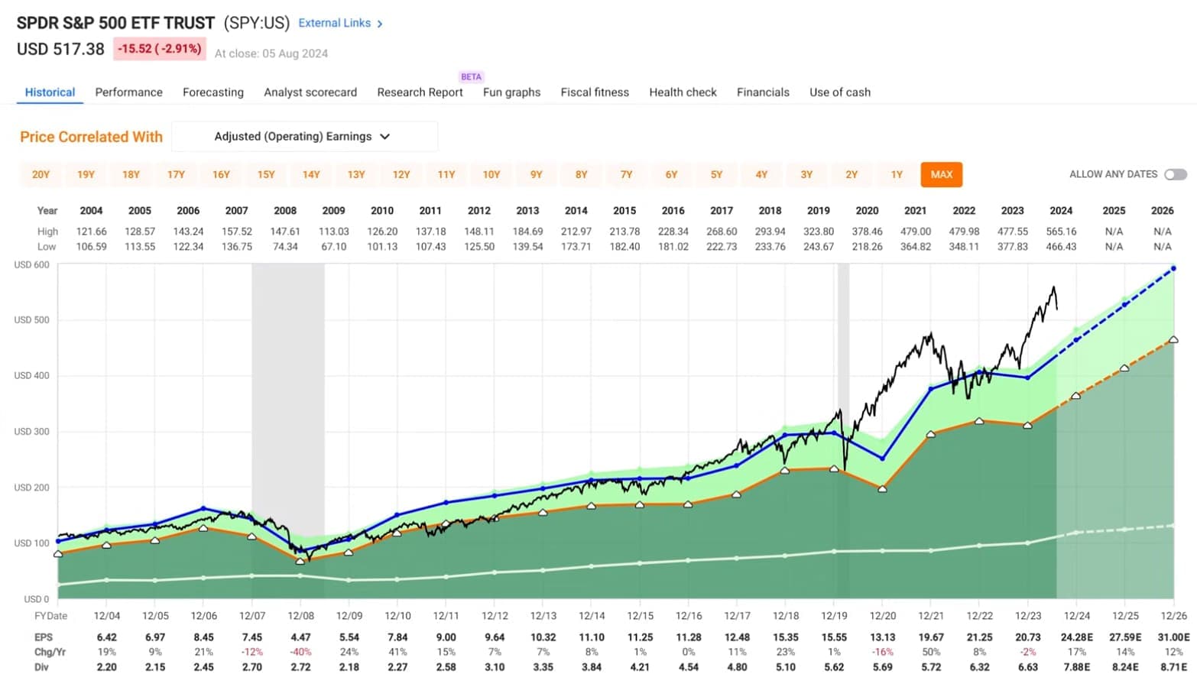Screen dimensions: 1197x674
Task: Show the 1Y chart range
Action: [897, 174]
